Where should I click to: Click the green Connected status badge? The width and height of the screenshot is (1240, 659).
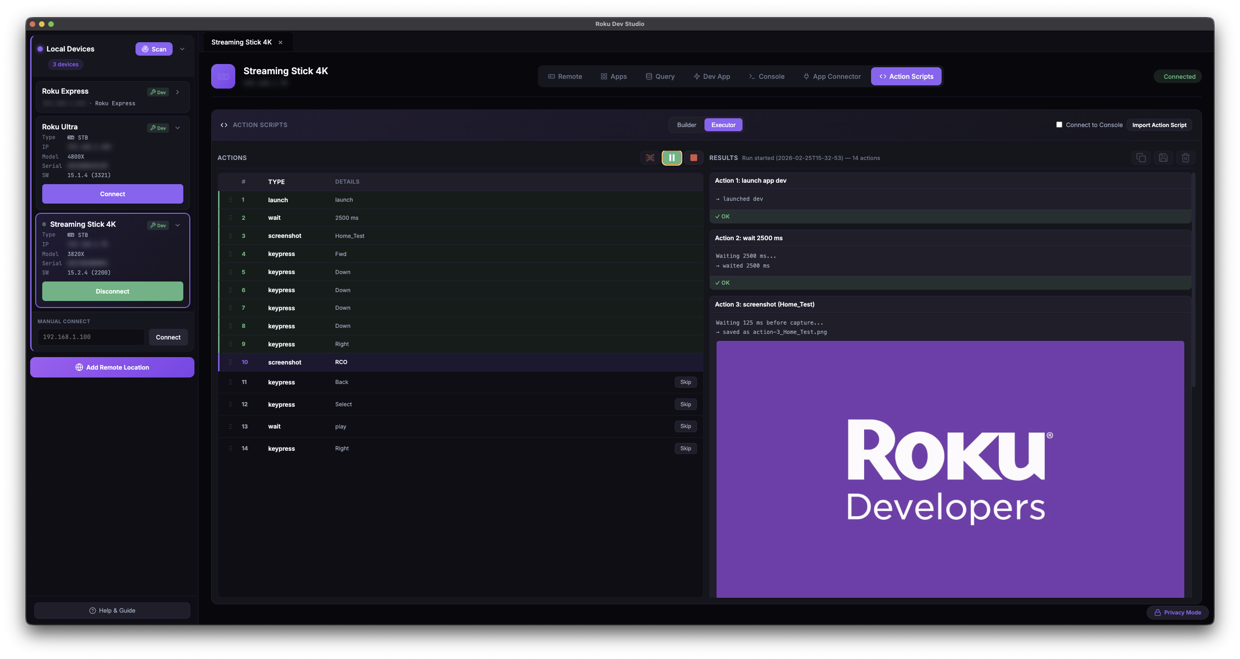(1178, 77)
